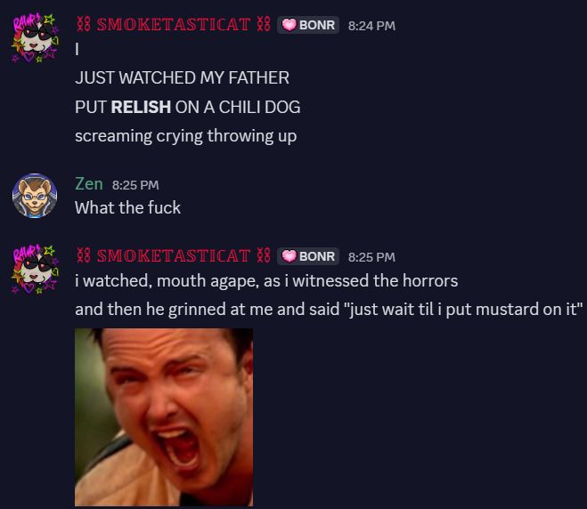The image size is (587, 509).
Task: Click the screaming crying throwing up message
Action: click(185, 136)
